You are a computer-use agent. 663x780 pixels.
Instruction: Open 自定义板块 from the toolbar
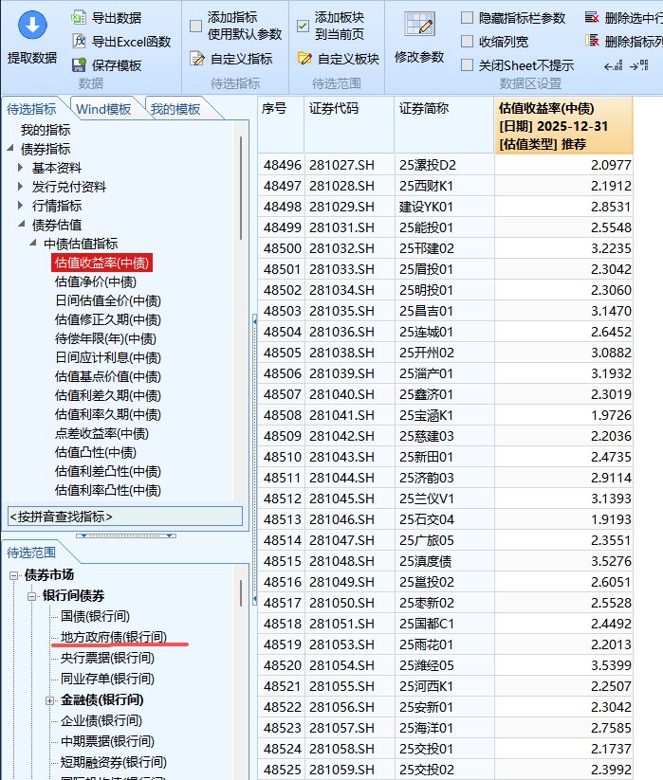click(x=304, y=59)
